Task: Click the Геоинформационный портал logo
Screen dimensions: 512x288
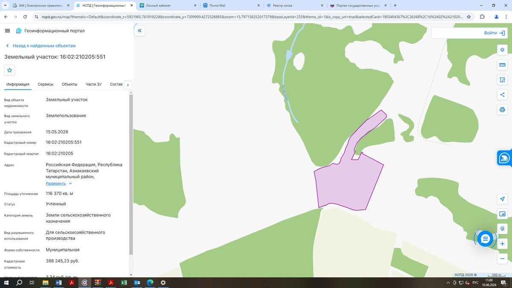Action: (50, 31)
